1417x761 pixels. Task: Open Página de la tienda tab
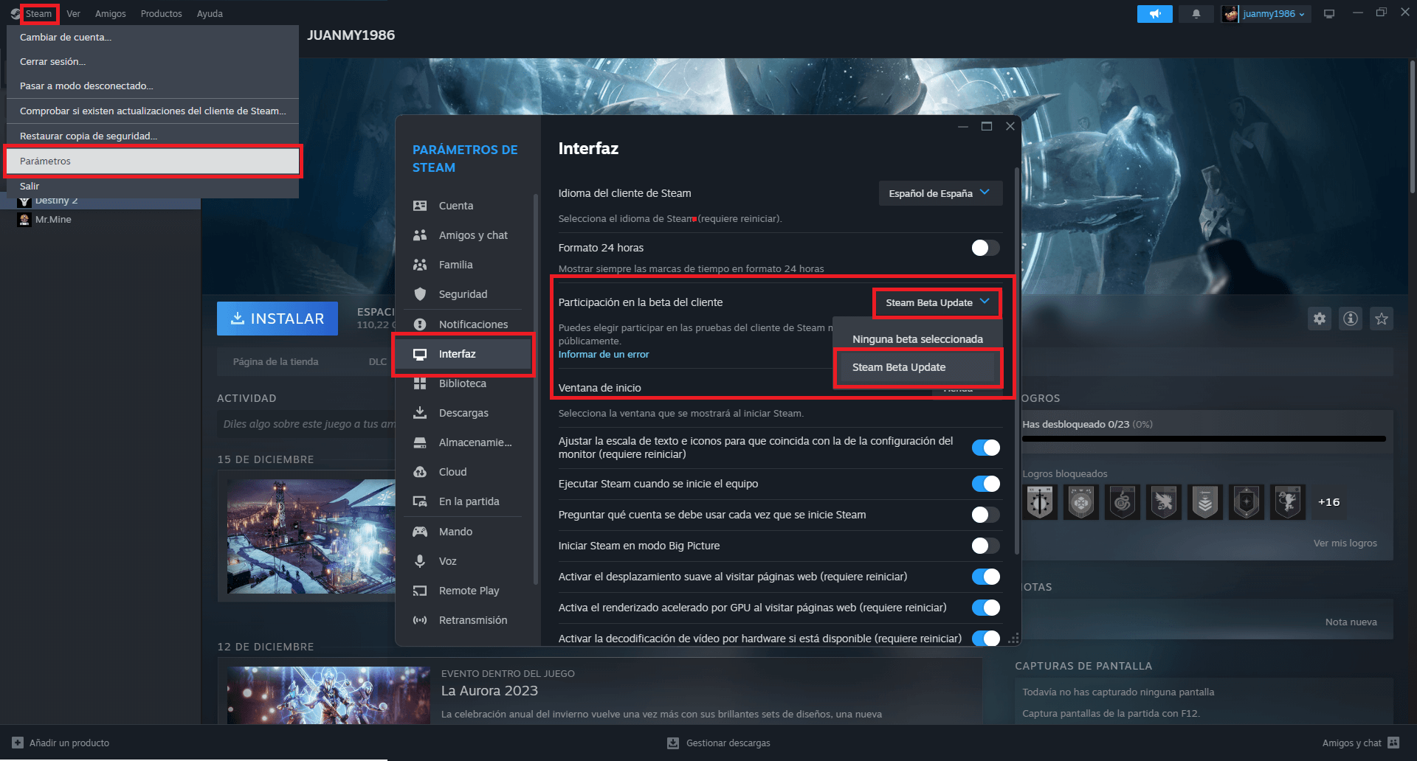[276, 361]
